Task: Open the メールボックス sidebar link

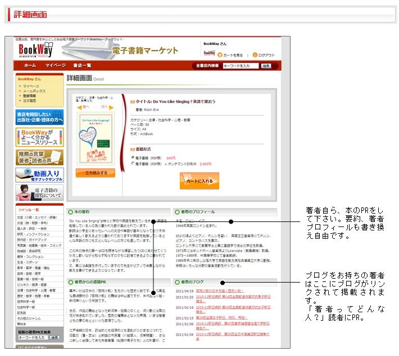Action: tap(34, 91)
